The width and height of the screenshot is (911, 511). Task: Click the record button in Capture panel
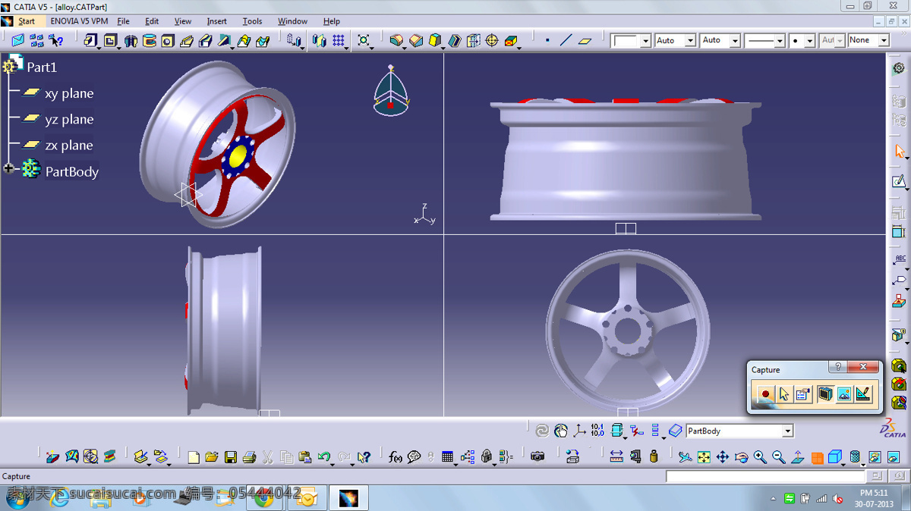[765, 393]
